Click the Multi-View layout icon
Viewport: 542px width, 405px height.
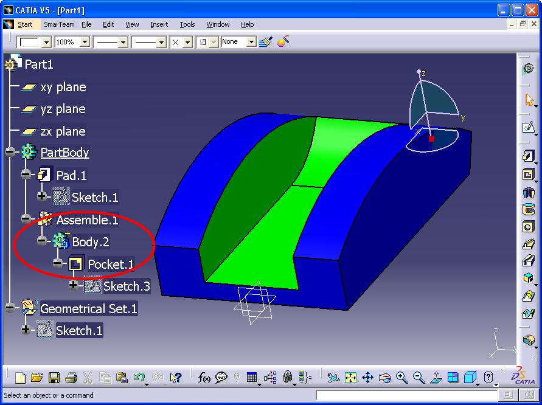pyautogui.click(x=453, y=378)
